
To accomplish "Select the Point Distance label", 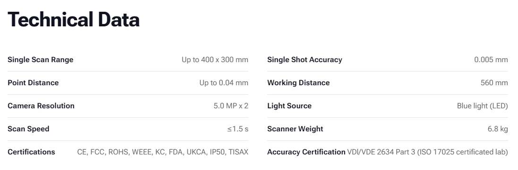I will point(33,83).
